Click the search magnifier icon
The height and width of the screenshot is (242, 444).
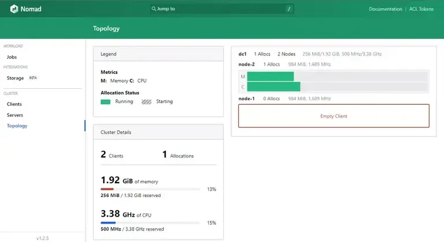pyautogui.click(x=153, y=9)
